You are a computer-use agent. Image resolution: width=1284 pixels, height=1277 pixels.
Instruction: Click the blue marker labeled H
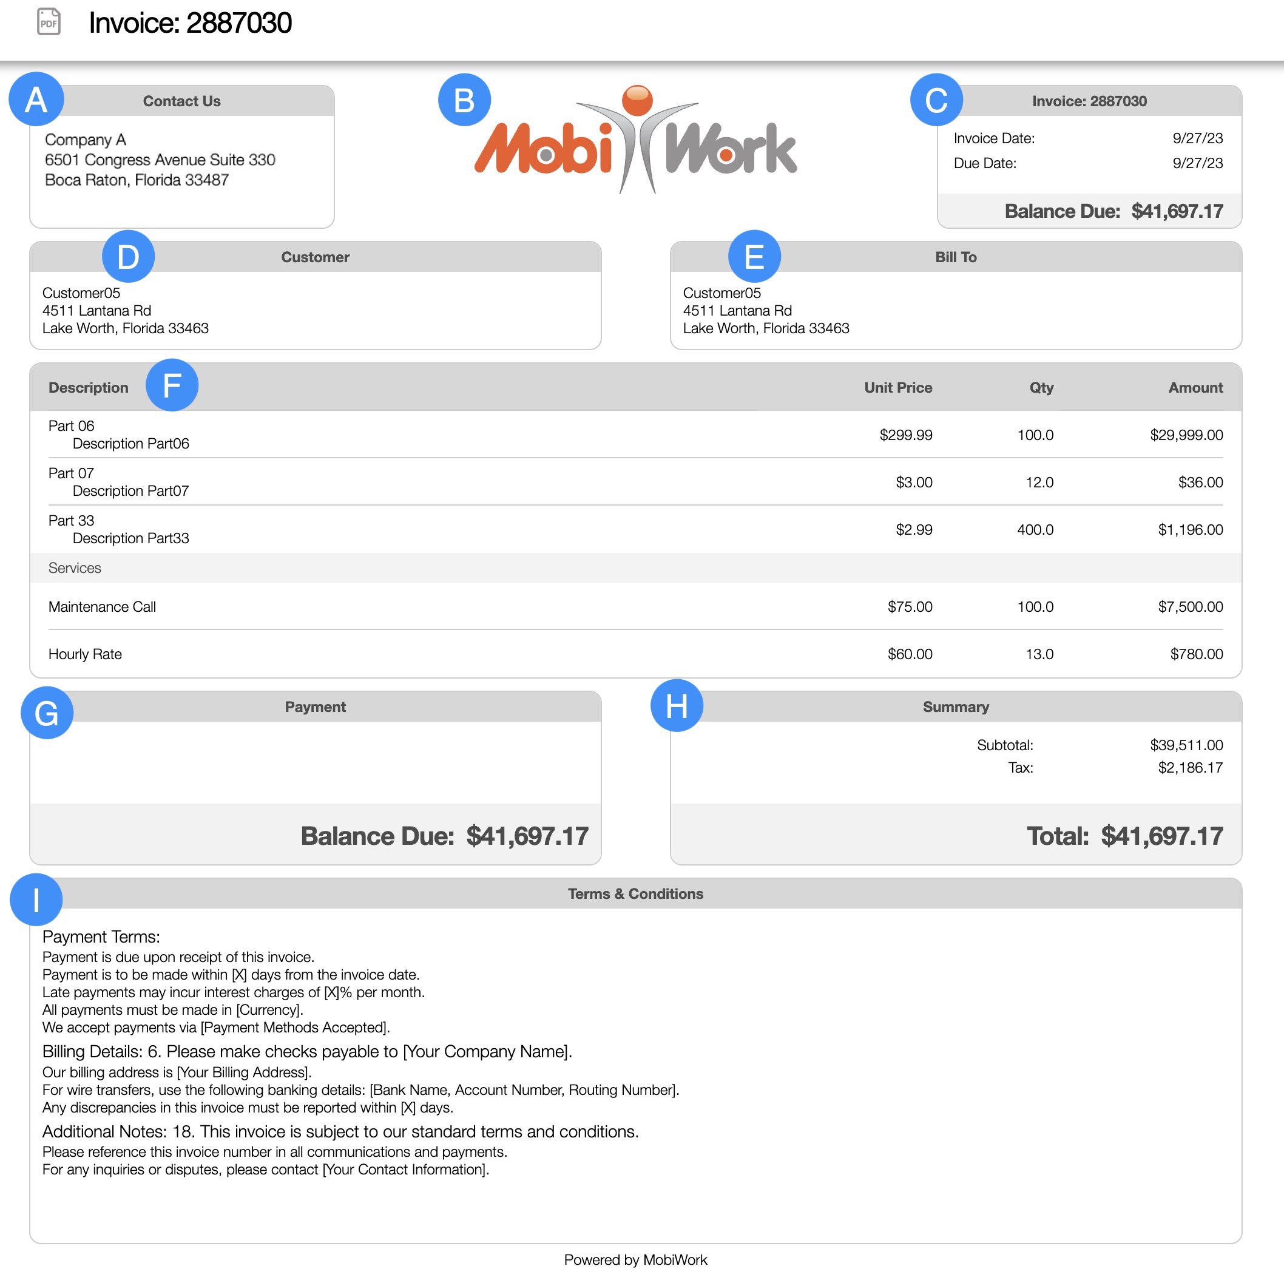[x=676, y=705]
